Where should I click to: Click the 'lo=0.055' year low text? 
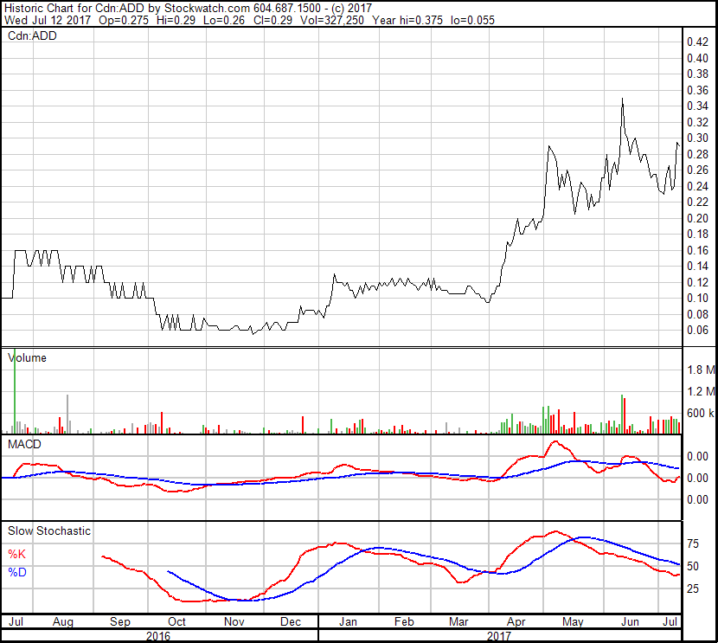tap(472, 20)
